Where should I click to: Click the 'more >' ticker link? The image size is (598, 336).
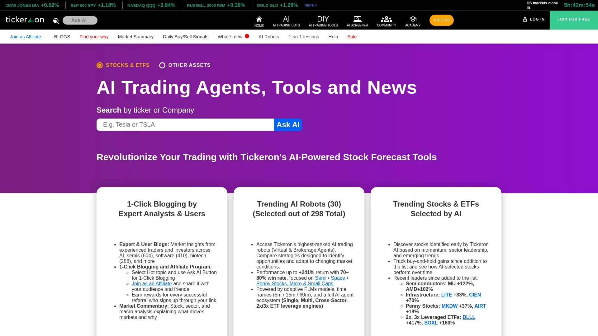click(311, 5)
